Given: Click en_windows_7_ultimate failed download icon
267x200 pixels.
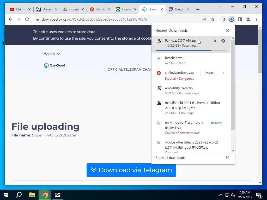Looking at the screenshot, I should click(159, 123).
